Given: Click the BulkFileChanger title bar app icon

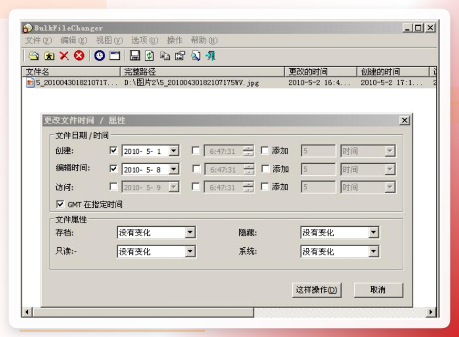Looking at the screenshot, I should (x=27, y=28).
